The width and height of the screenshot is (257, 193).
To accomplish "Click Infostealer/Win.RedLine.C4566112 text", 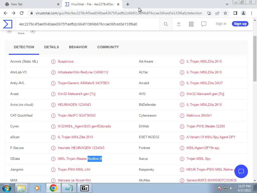I will click(83, 72).
